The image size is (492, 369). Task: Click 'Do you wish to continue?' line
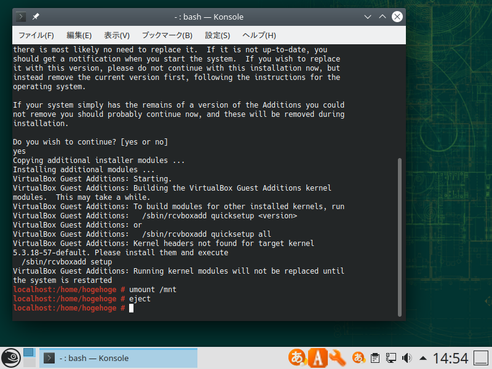pyautogui.click(x=90, y=142)
